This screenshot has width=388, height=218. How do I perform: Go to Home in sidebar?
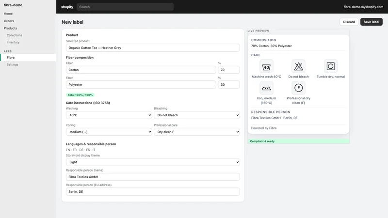(8, 14)
